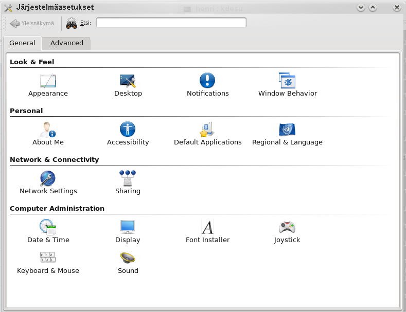This screenshot has width=406, height=312.
Task: Open the About Me module
Action: (48, 130)
